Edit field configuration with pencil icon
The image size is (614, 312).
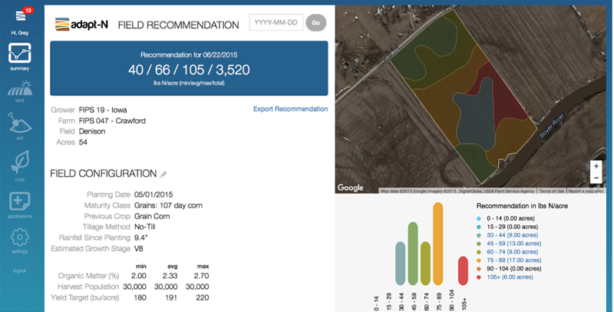pyautogui.click(x=163, y=174)
